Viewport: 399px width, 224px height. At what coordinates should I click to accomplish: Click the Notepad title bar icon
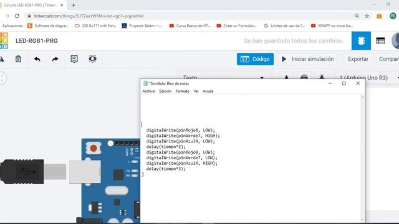tap(145, 83)
